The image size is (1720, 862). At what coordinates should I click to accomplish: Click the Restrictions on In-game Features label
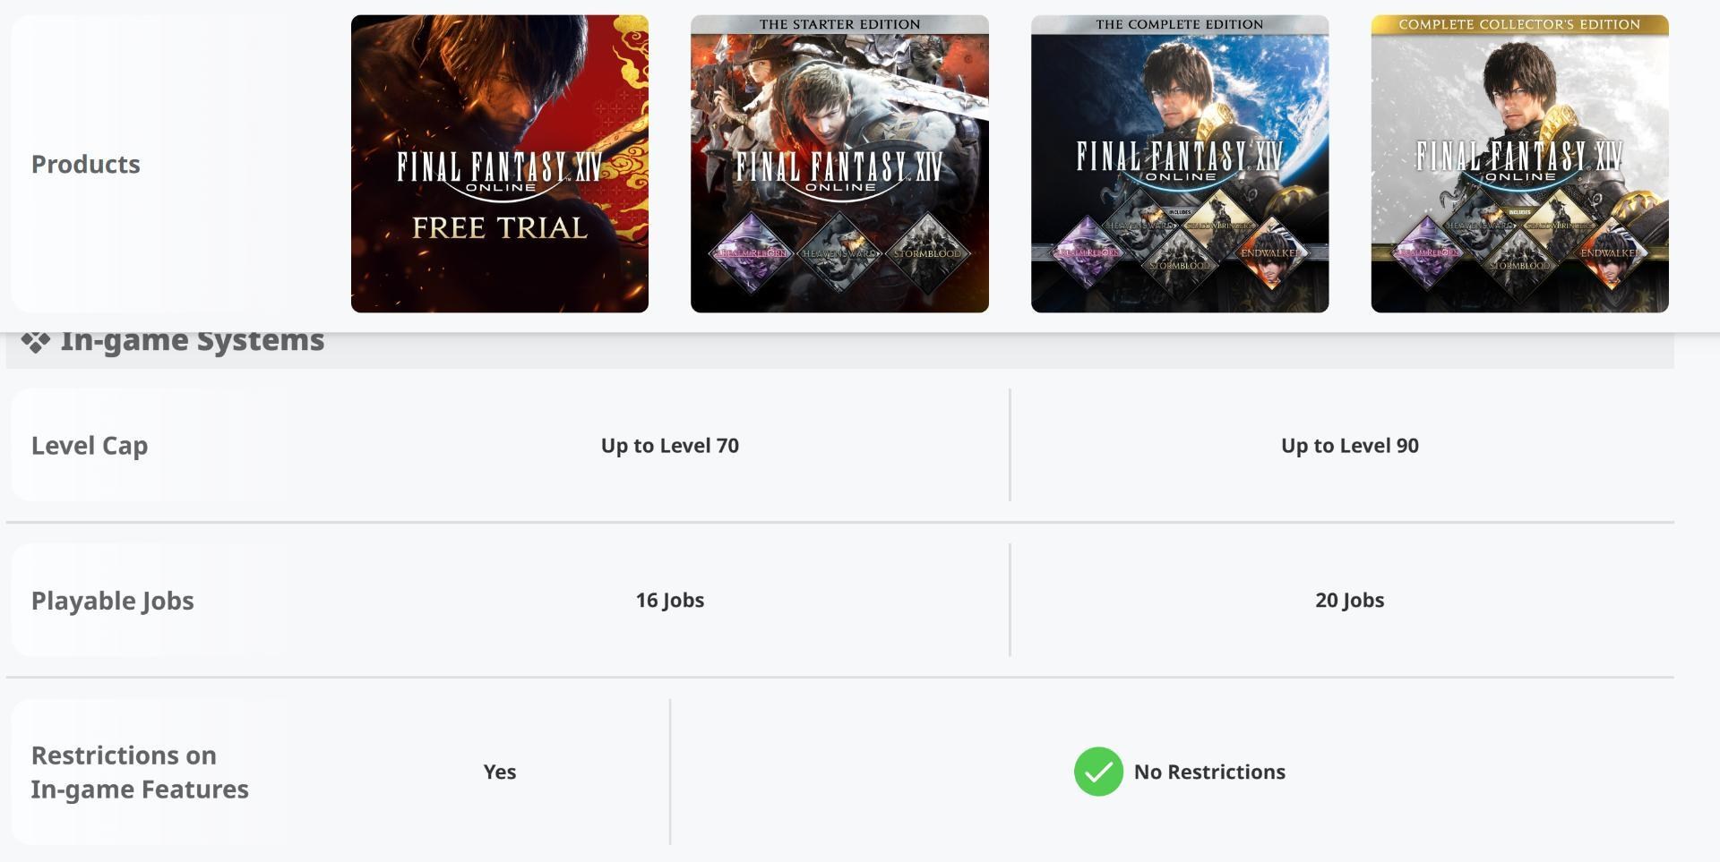(140, 772)
